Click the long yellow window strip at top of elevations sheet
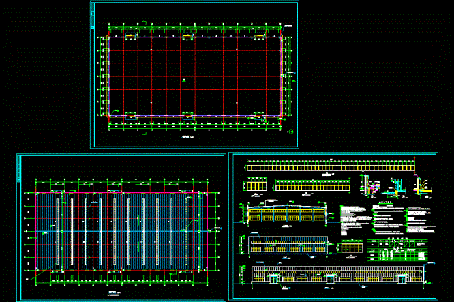Screen dimensions: 454x302 pos(331,166)
